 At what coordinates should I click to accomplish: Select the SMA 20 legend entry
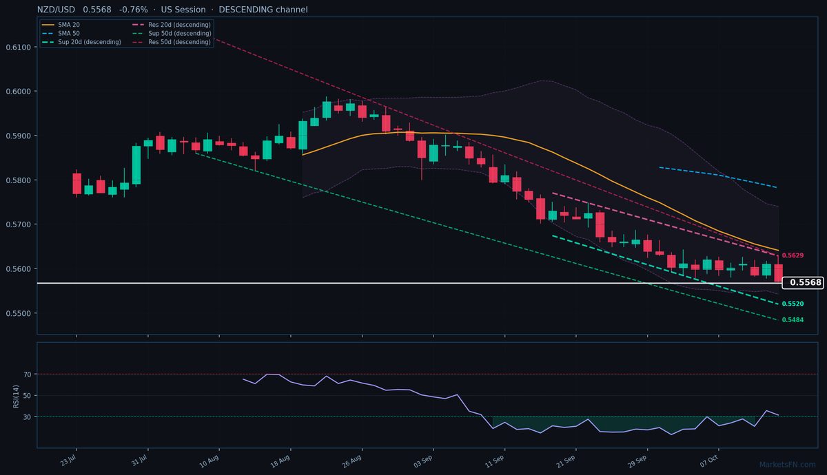point(61,25)
